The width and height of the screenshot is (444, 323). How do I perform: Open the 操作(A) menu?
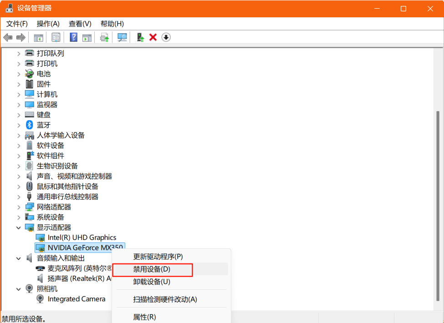tap(48, 24)
